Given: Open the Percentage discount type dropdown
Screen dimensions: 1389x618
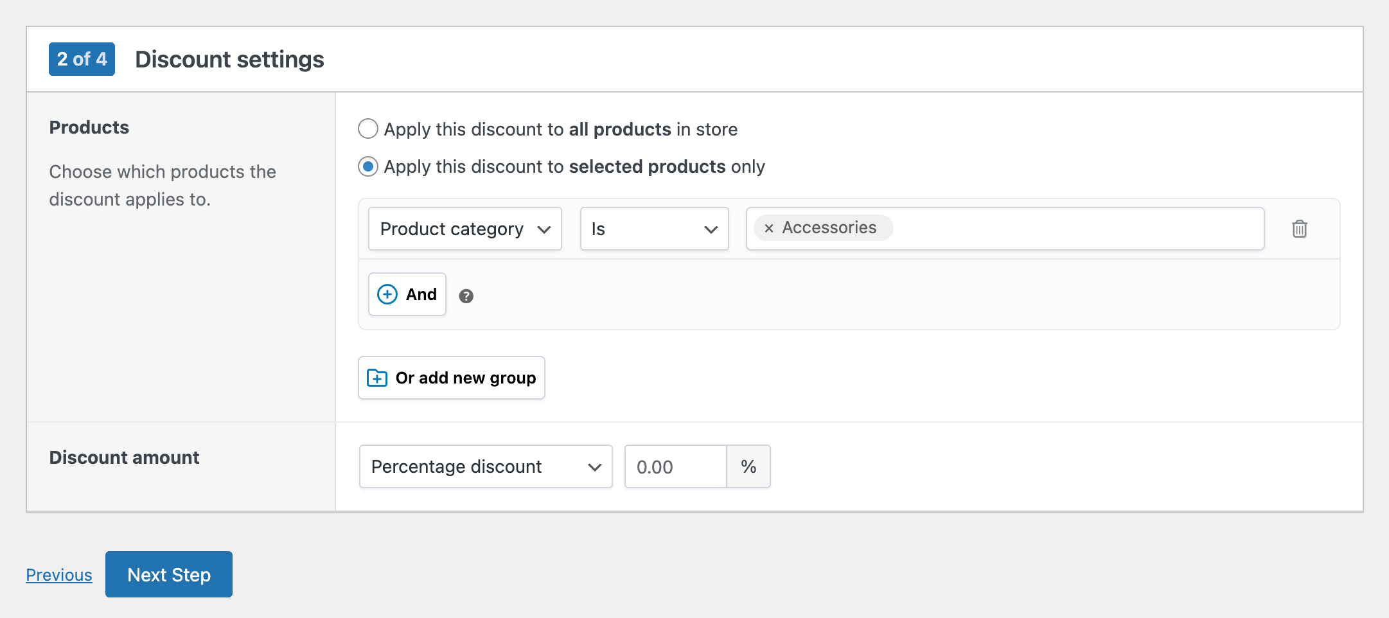Looking at the screenshot, I should click(485, 466).
